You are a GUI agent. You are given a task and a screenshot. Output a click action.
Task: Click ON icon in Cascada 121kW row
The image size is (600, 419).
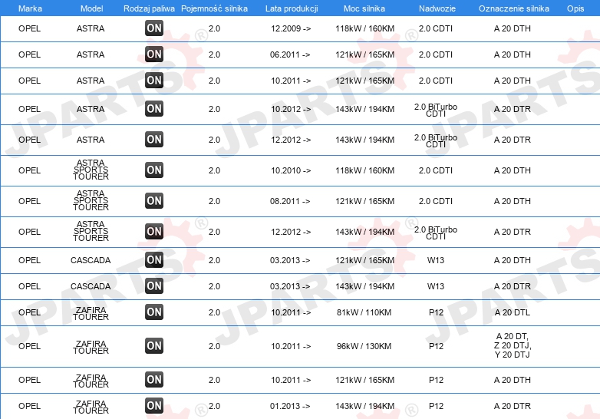click(x=154, y=260)
